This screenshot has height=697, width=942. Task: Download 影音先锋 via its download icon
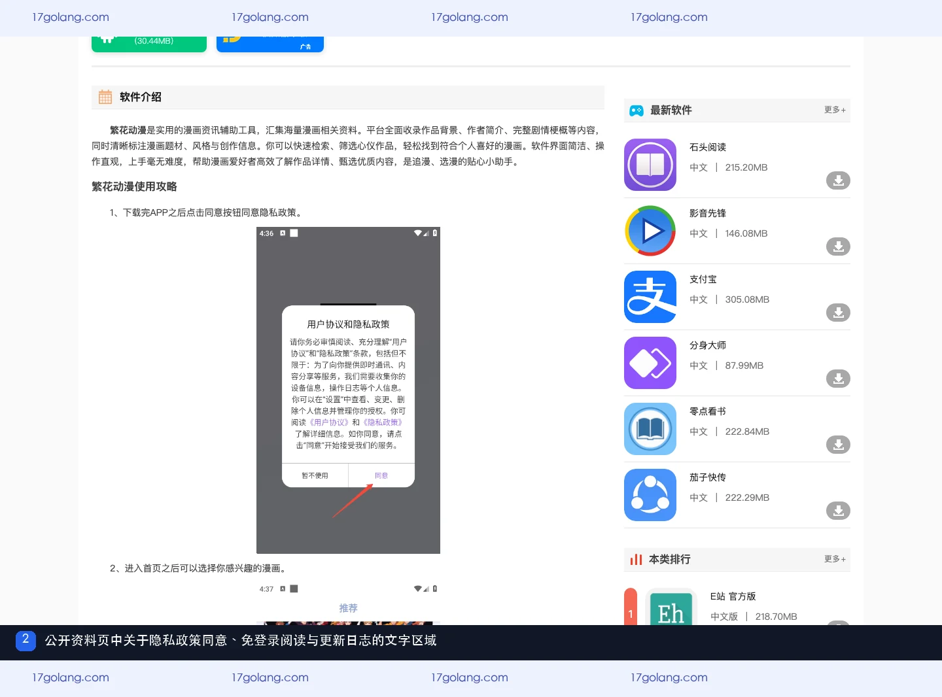[838, 246]
